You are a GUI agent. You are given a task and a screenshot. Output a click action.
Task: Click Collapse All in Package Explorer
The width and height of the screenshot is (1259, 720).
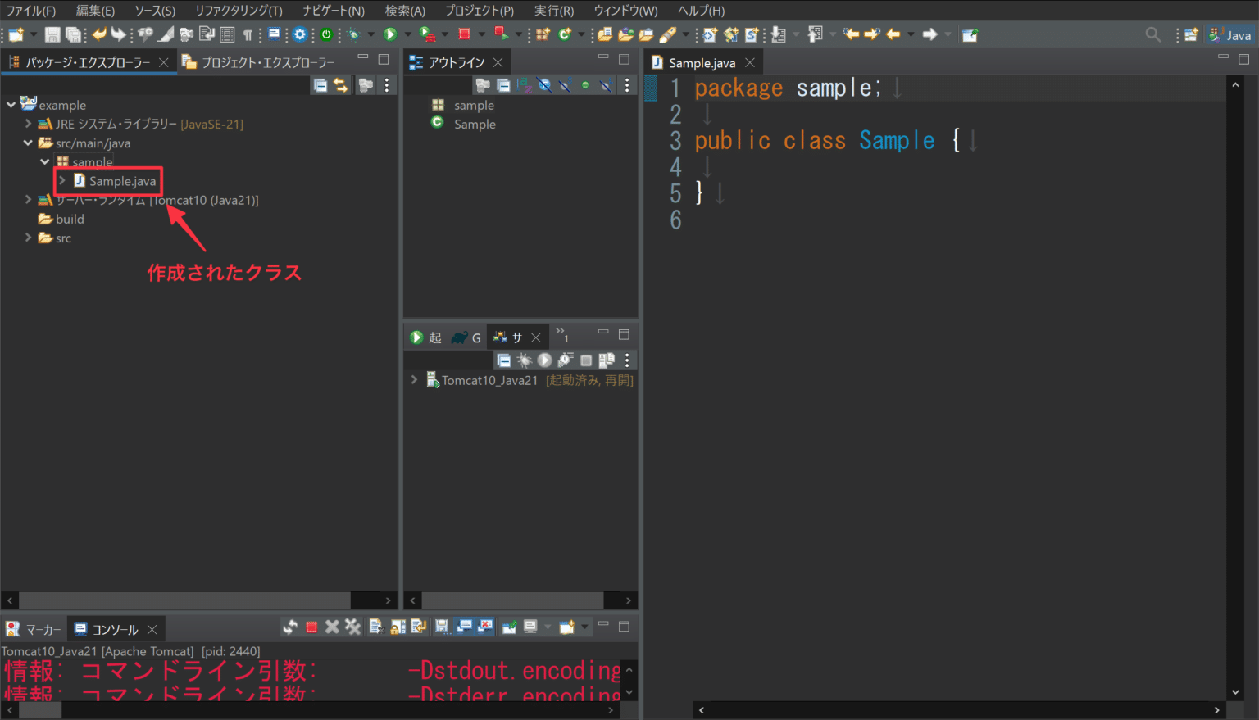320,85
